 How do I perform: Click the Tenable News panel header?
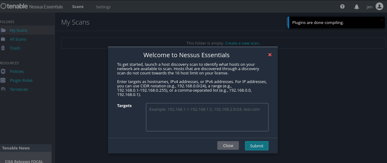26,148
